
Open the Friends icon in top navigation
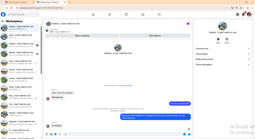point(110,14)
